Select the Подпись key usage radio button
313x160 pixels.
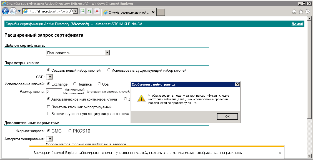[x=75, y=84]
